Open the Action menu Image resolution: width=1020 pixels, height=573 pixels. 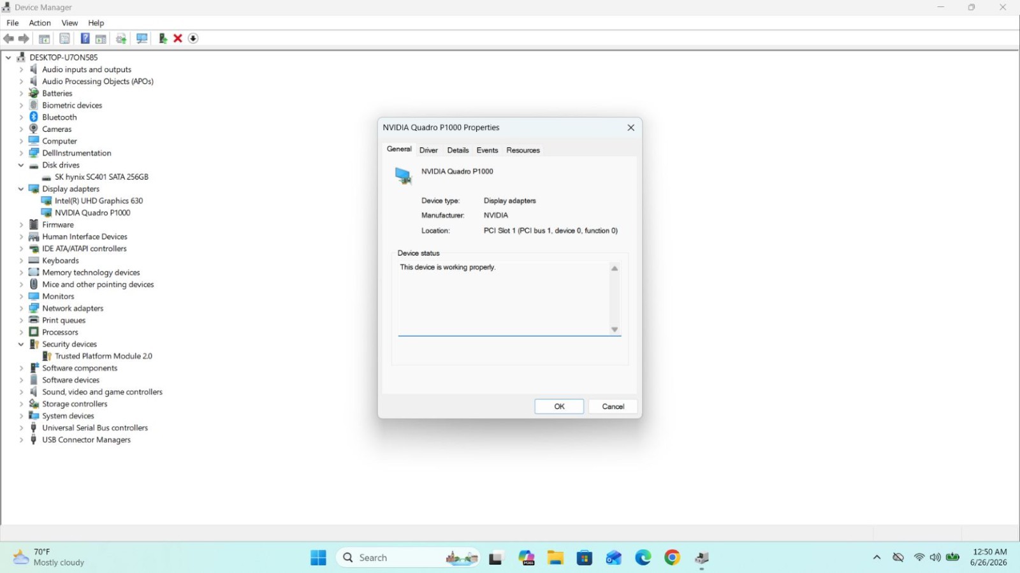(x=40, y=23)
